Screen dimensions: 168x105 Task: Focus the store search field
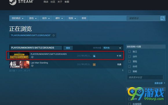click(x=144, y=18)
